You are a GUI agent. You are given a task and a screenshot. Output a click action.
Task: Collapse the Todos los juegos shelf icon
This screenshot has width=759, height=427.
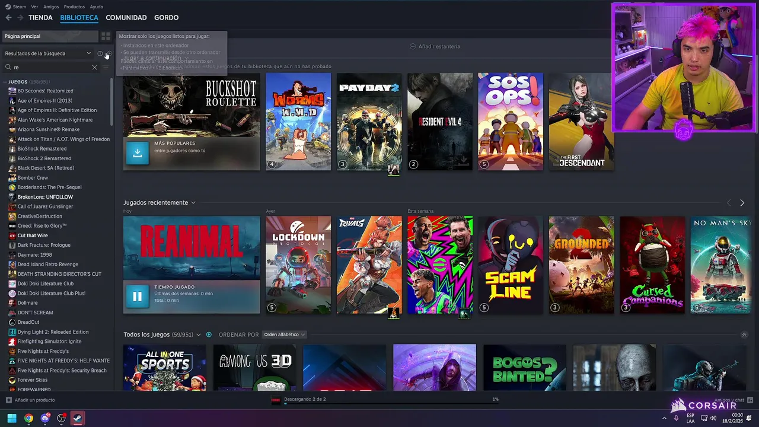click(x=744, y=335)
